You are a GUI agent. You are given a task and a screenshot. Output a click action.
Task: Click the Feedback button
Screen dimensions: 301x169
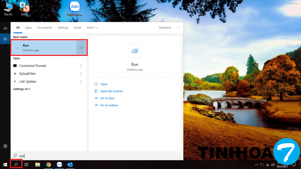tap(165, 28)
